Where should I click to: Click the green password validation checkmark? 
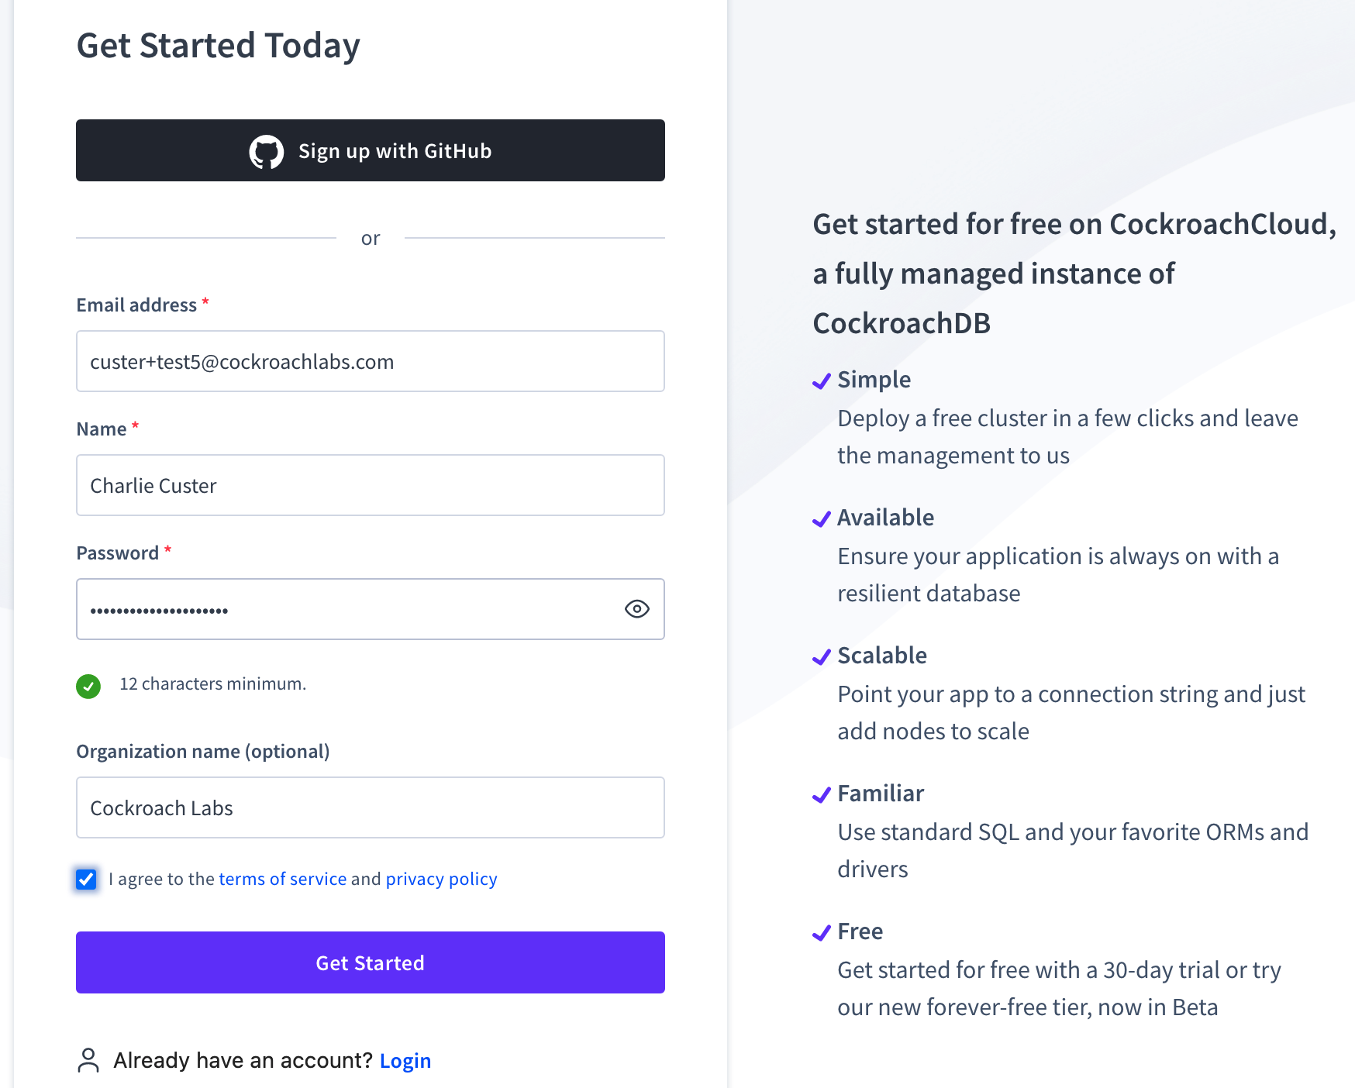[x=88, y=687]
